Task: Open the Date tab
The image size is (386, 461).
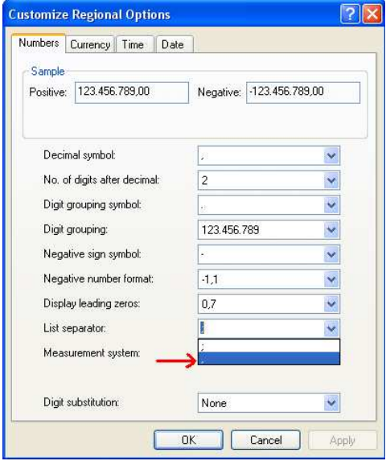Action: pyautogui.click(x=175, y=45)
